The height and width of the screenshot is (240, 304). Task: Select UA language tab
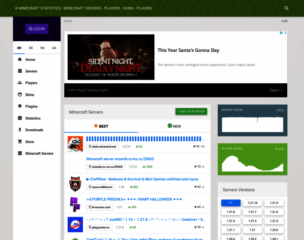(x=54, y=48)
